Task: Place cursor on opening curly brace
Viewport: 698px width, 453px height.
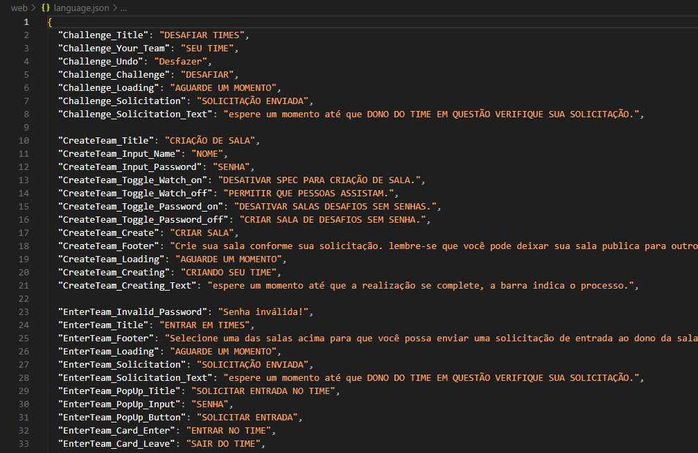Action: coord(50,22)
